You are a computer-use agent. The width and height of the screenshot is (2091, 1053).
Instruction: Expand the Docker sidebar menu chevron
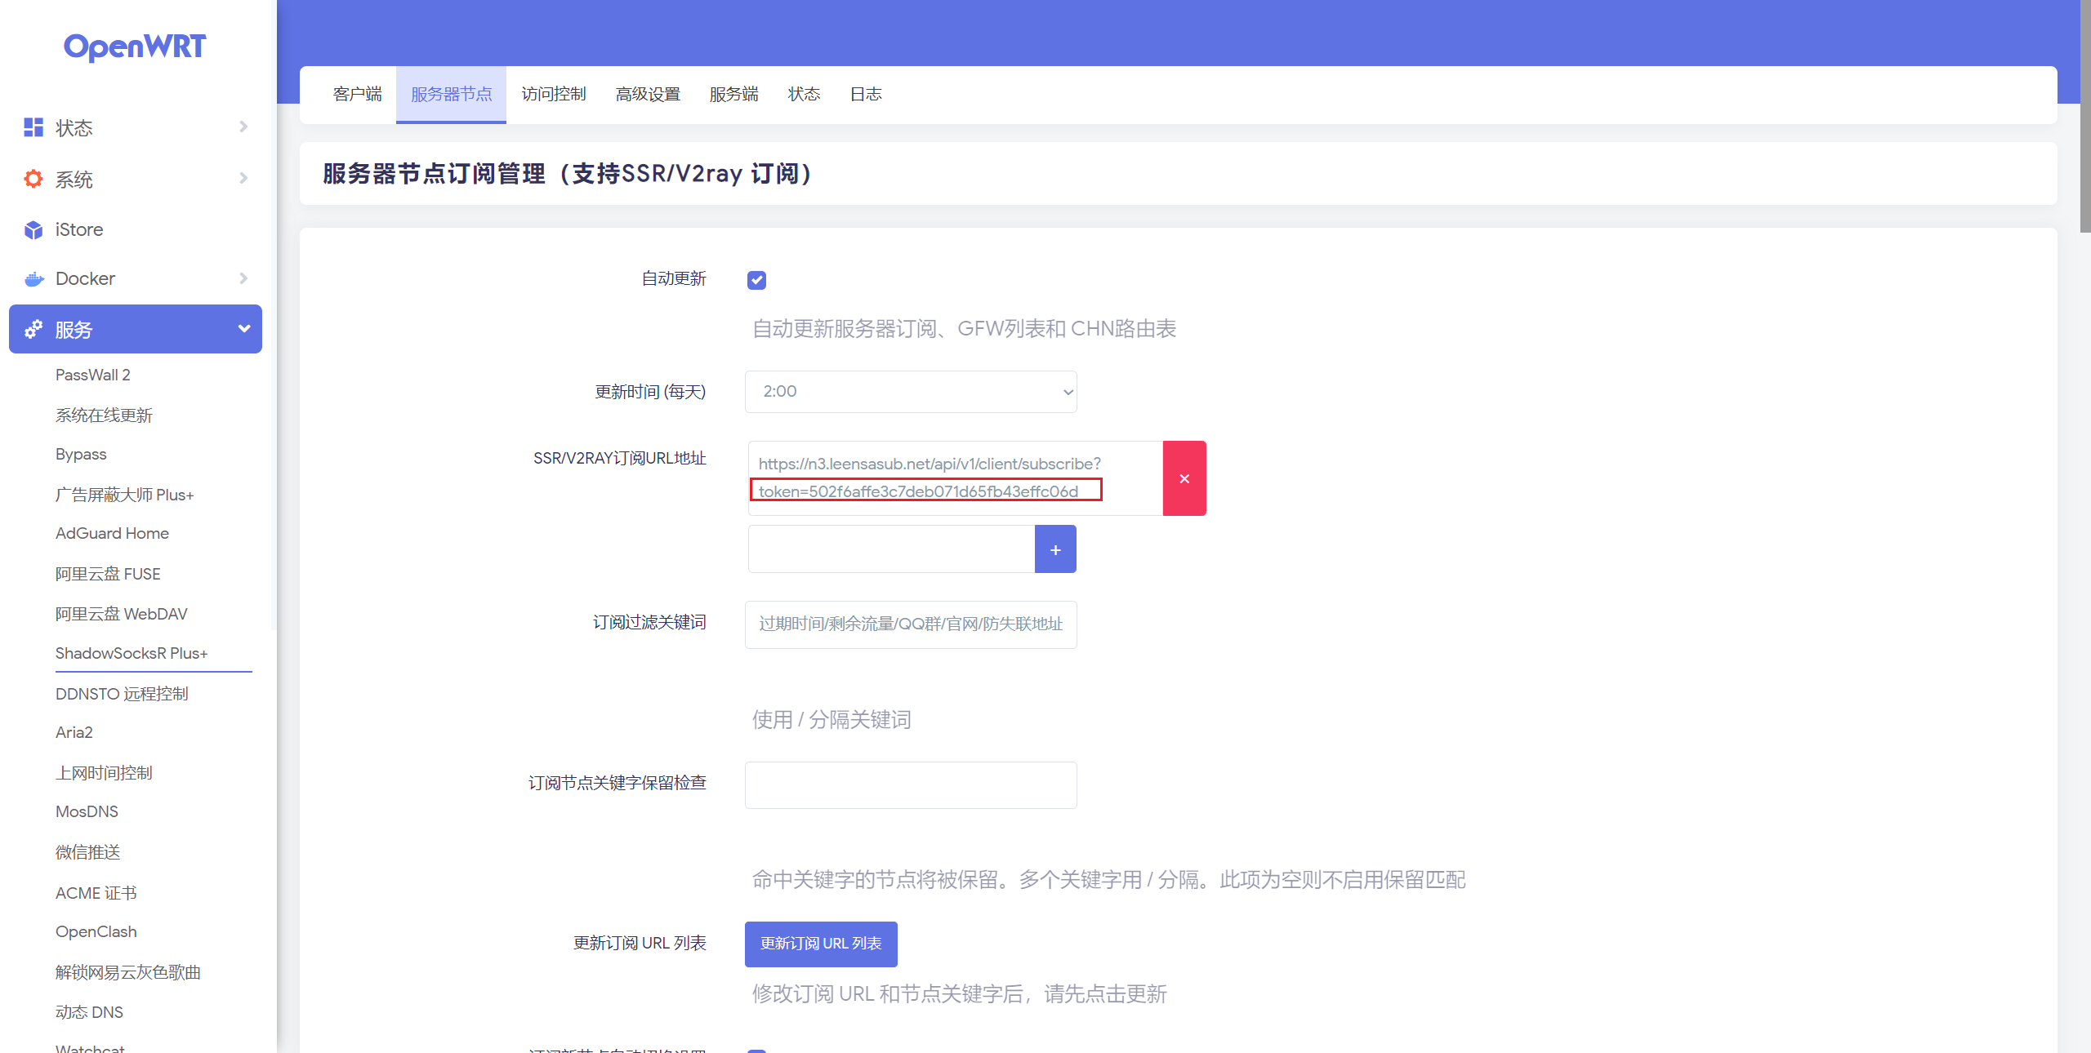(x=243, y=278)
